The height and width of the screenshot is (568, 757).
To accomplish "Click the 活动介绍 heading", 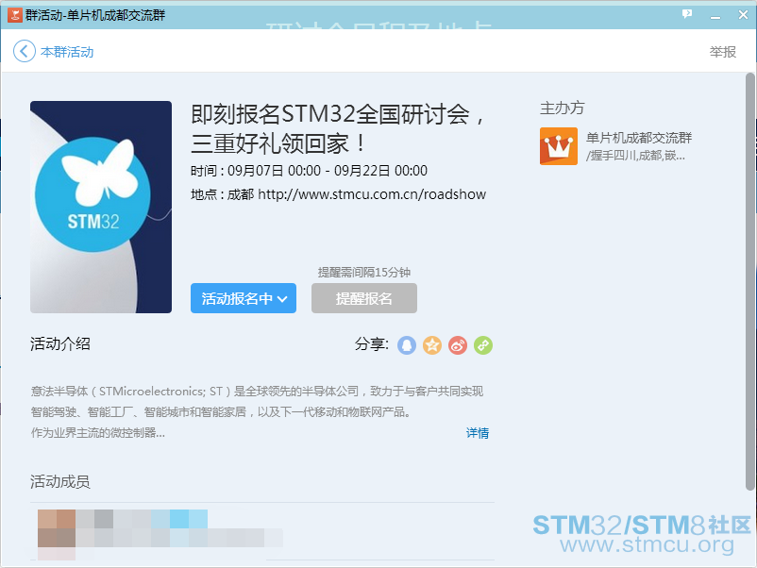I will [60, 343].
